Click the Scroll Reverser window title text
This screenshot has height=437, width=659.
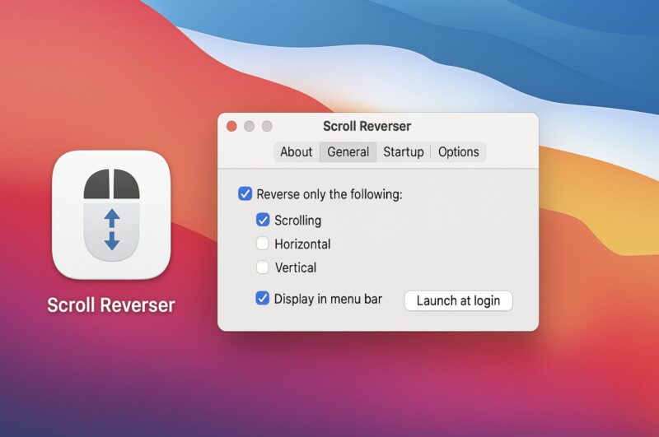367,126
